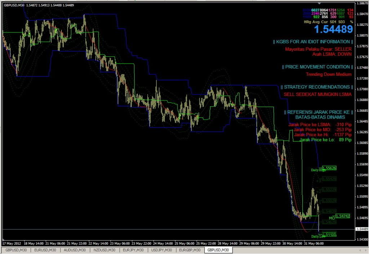
Task: Click 'REFERENSI JARAK PRICE KE' heading
Action: (319, 112)
